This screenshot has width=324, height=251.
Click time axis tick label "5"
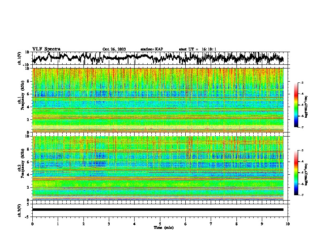(160, 224)
